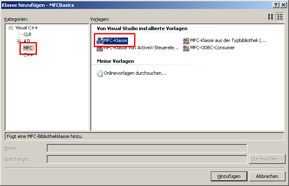The width and height of the screenshot is (289, 186).
Task: Select MFC-Klasse aus der Typbibliothek label
Action: pos(228,40)
